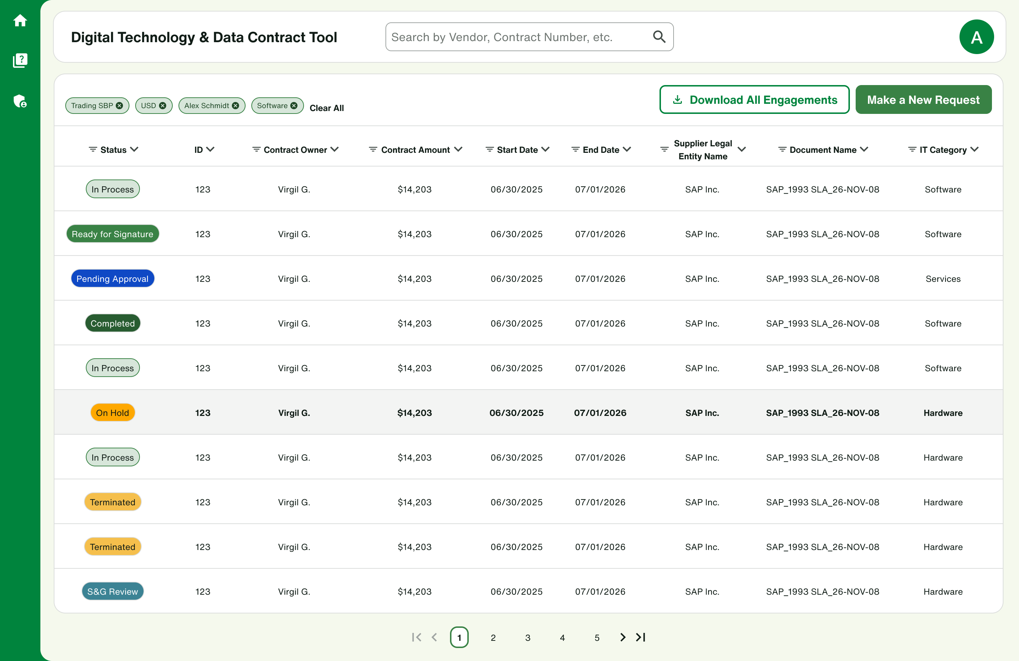Open the security shield sidebar icon
Screen dimensions: 1019x661
click(x=20, y=101)
